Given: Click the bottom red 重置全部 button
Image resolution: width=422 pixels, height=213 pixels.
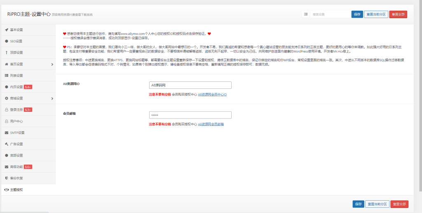Looking at the screenshot, I should [399, 204].
